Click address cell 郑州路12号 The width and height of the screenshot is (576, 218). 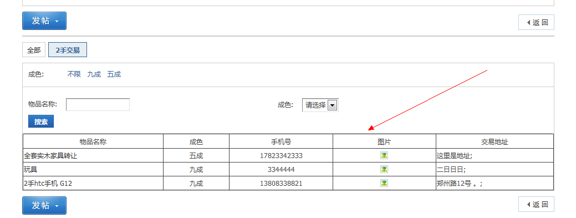pos(460,183)
